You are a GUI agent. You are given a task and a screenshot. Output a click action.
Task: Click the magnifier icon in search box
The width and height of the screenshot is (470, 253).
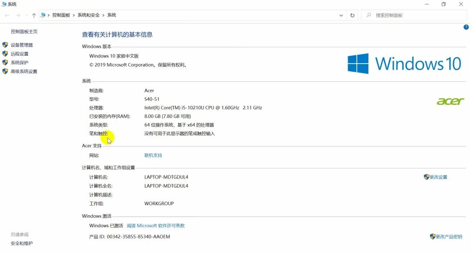pyautogui.click(x=369, y=15)
